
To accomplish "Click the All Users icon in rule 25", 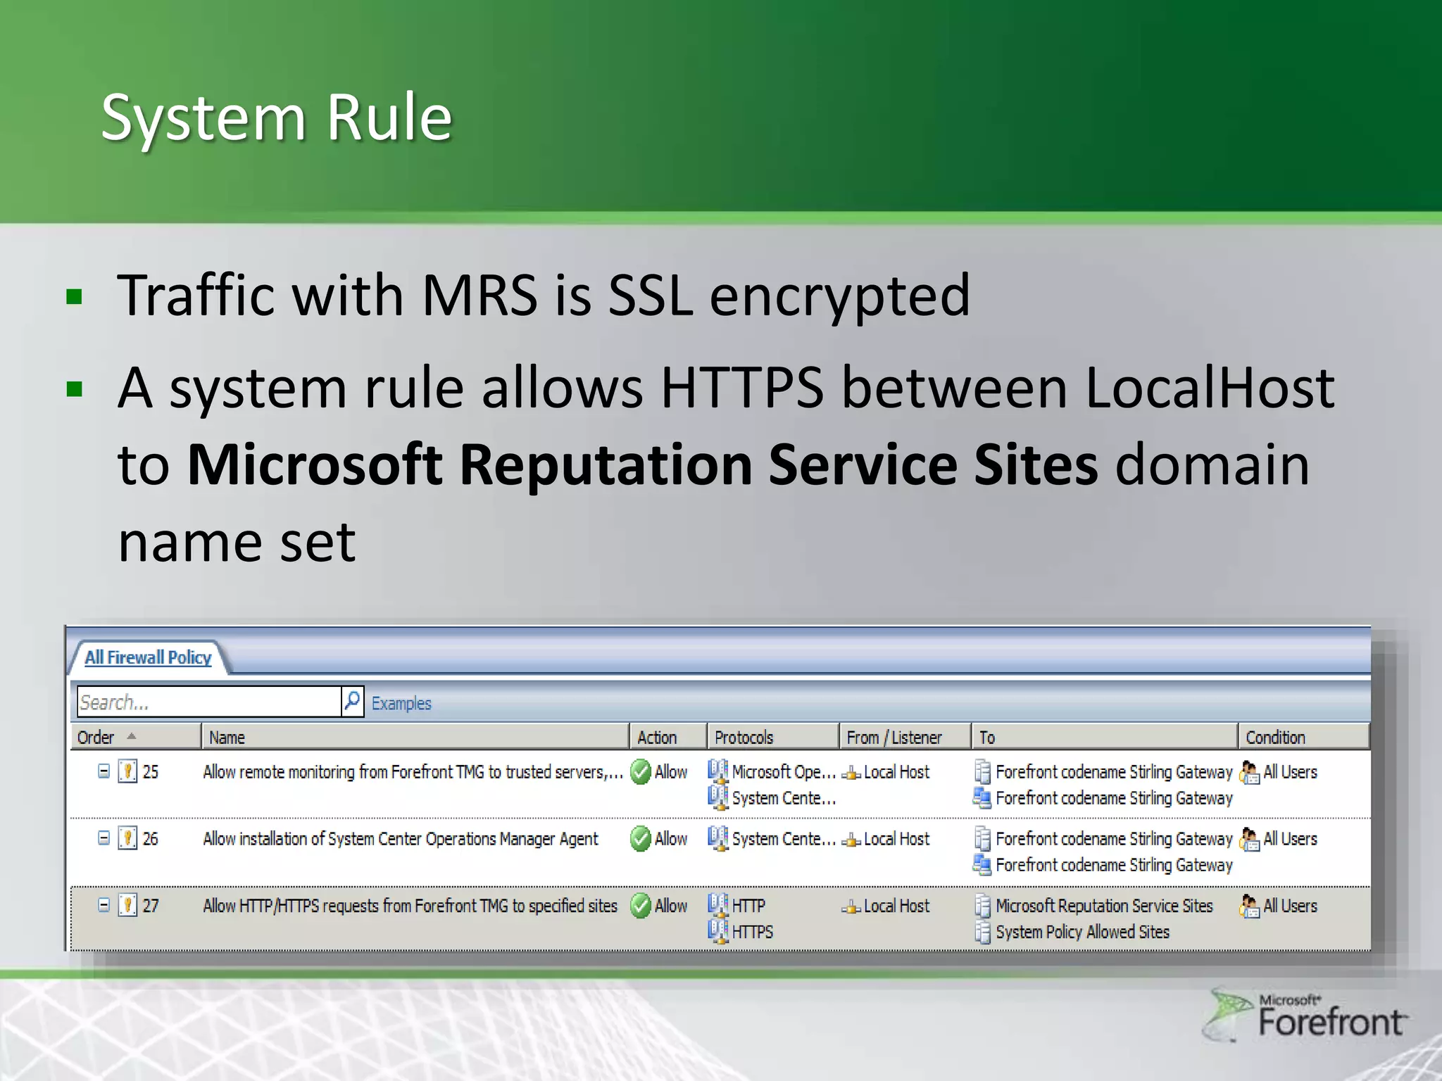I will click(x=1250, y=772).
